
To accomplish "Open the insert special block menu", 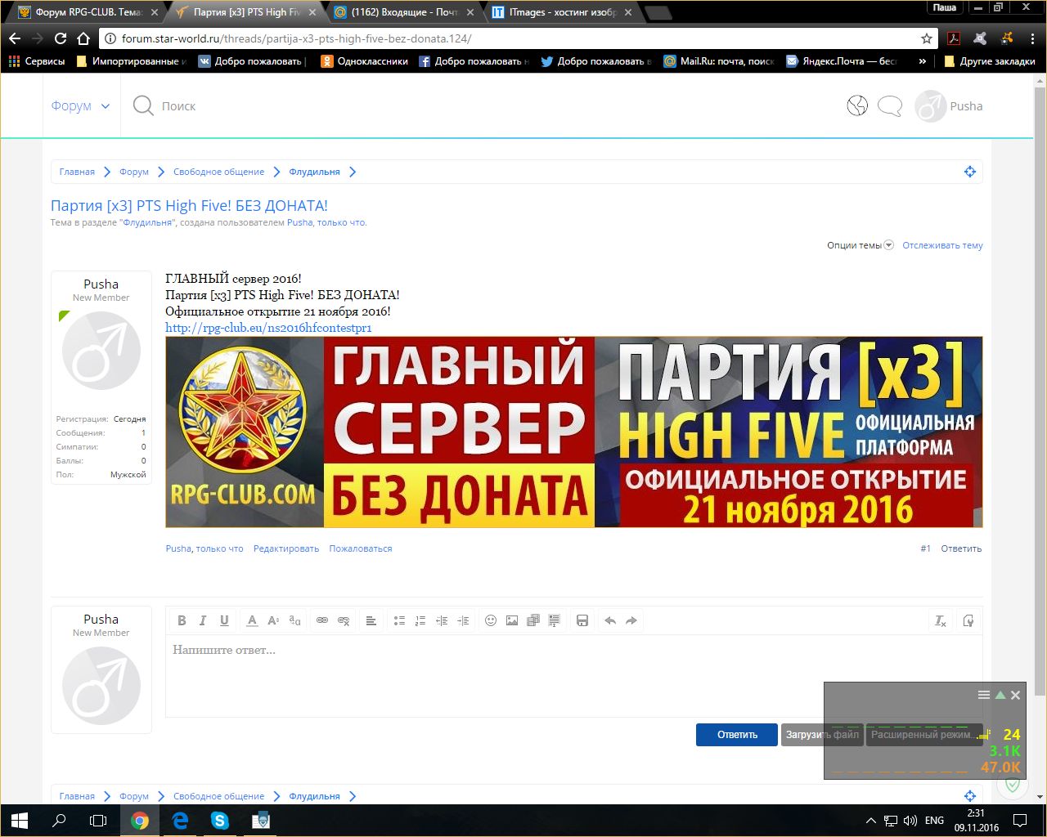I will pos(554,620).
